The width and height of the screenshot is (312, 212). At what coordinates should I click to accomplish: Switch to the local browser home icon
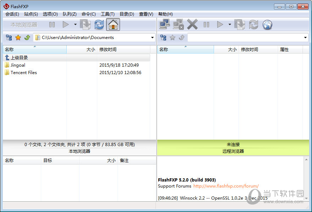point(113,24)
